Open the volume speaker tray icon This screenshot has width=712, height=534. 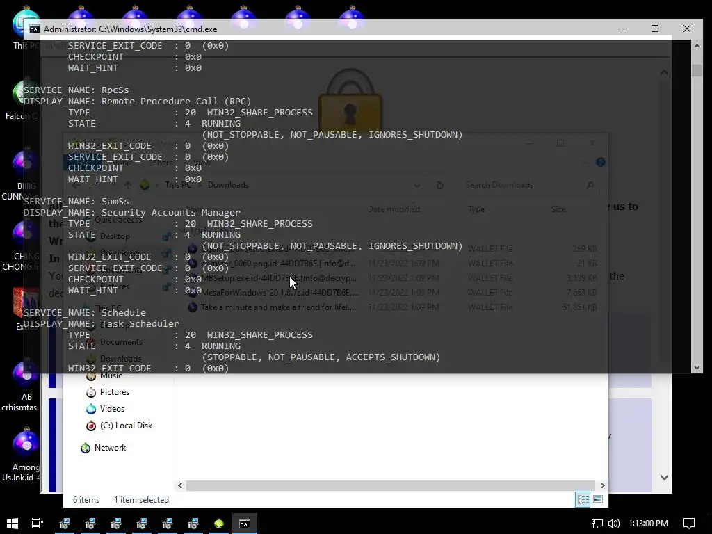pyautogui.click(x=614, y=524)
